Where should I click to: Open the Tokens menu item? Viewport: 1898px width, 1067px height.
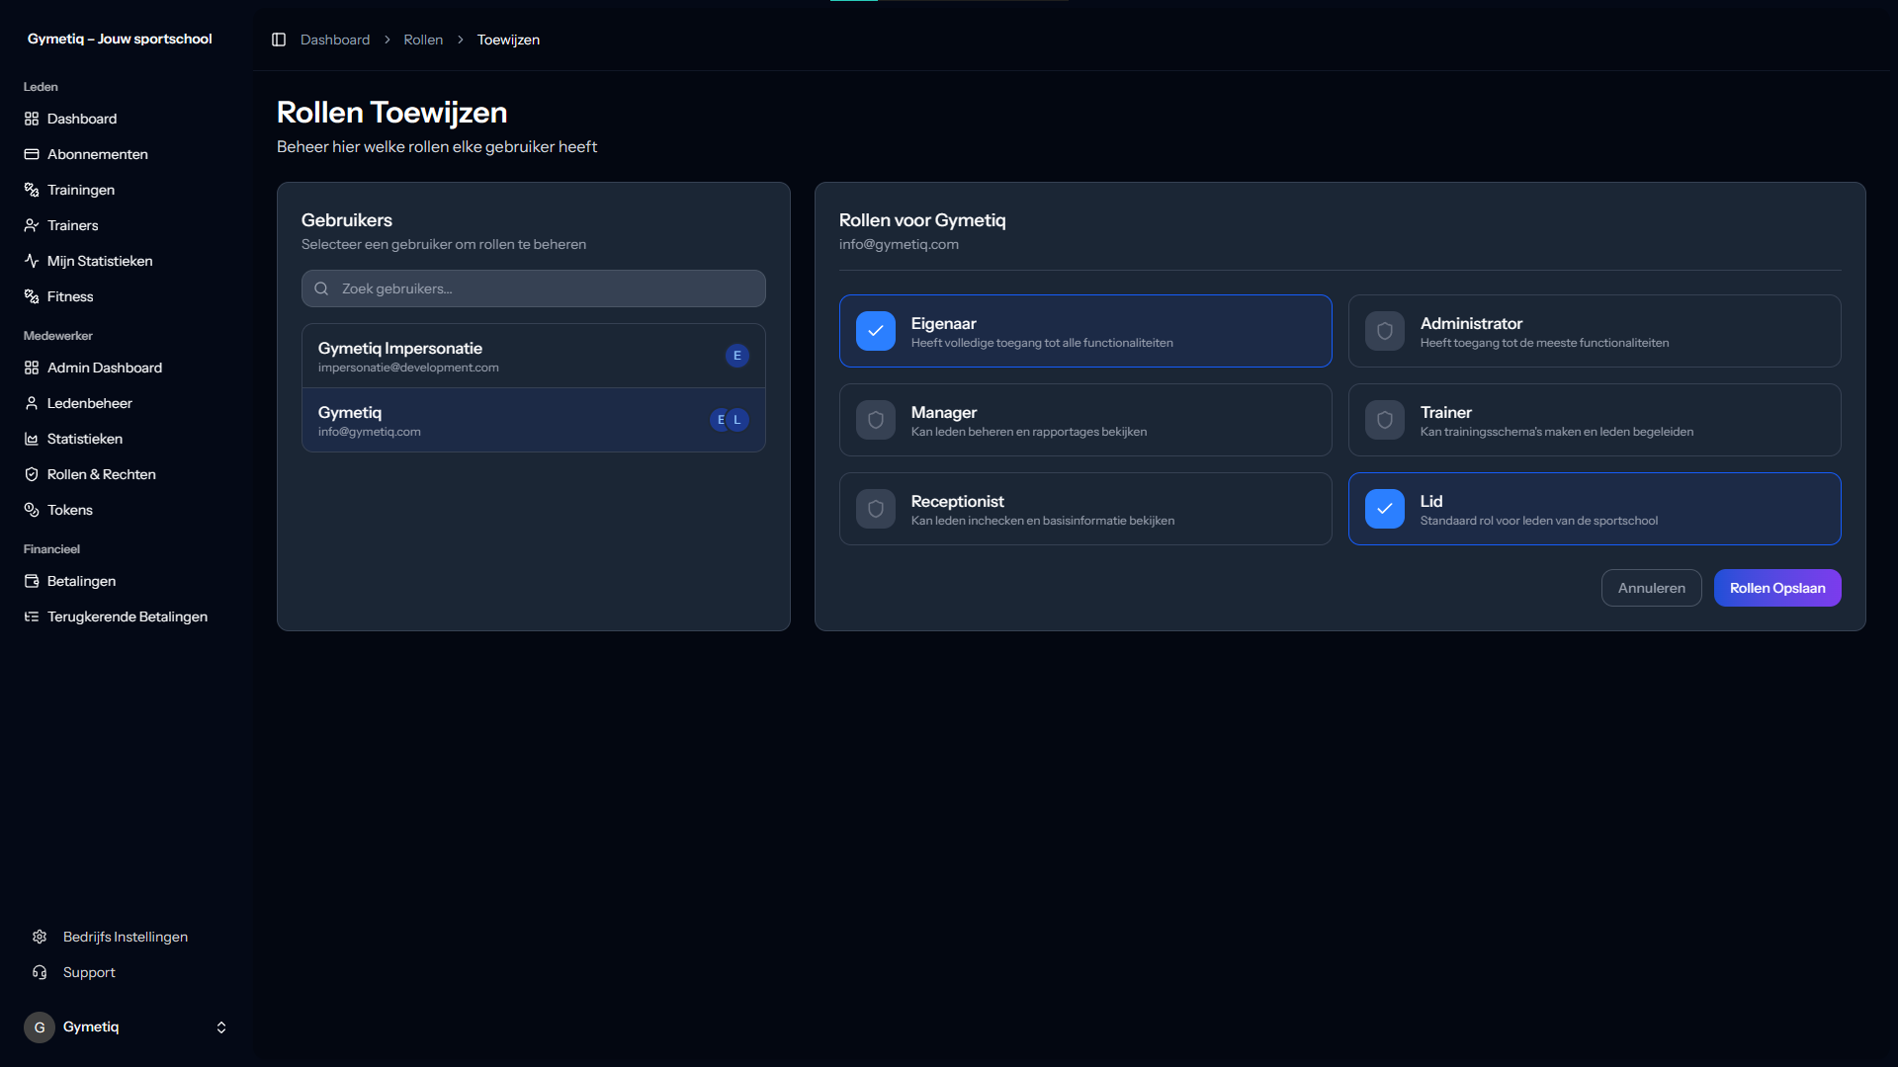127,510
